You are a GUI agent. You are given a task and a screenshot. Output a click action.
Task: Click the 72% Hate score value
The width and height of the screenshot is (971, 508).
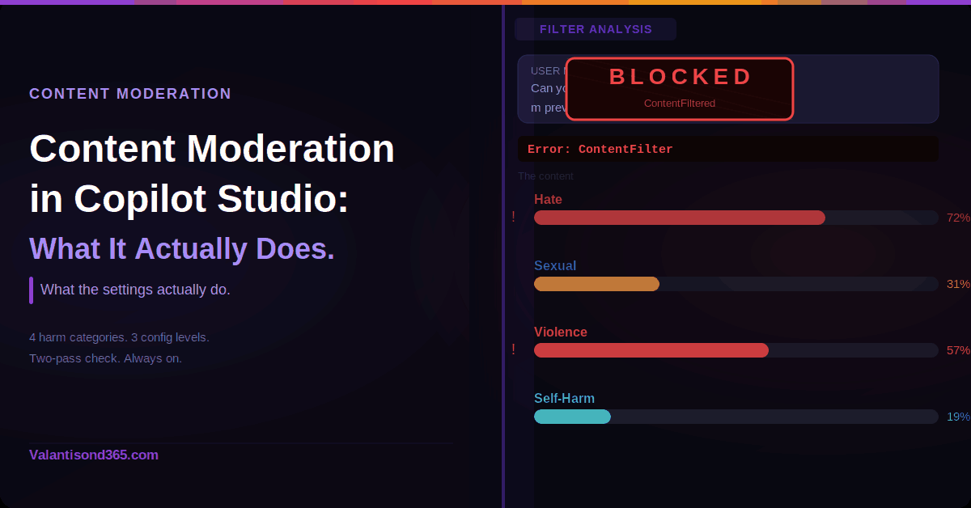pos(958,218)
